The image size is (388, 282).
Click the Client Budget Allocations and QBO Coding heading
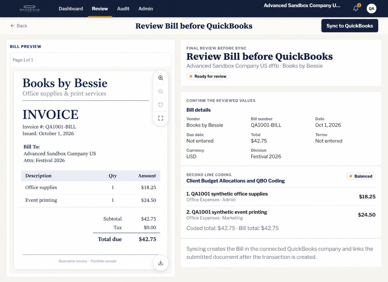(235, 181)
